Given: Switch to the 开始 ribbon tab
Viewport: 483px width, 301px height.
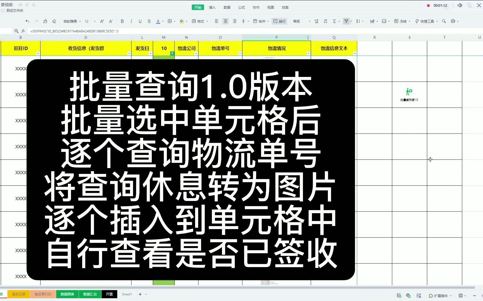Looking at the screenshot, I should [x=198, y=8].
